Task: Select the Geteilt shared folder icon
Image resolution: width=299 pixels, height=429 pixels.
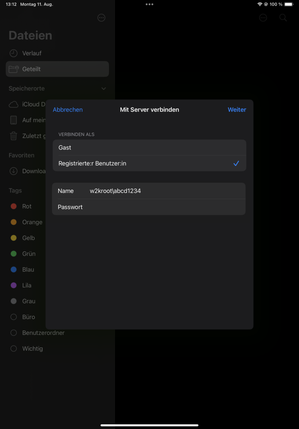Action: (x=14, y=69)
